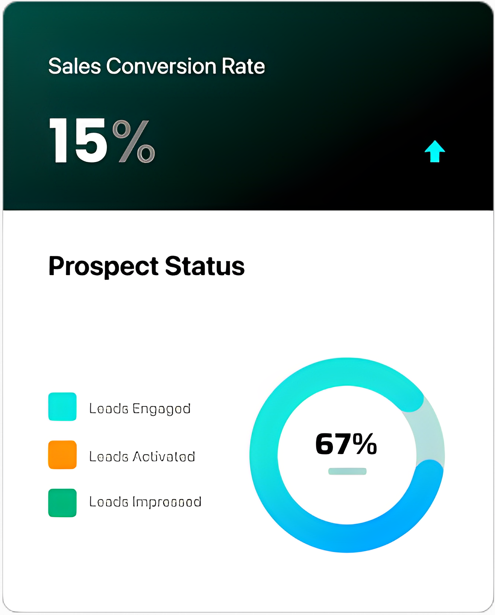Viewport: 495px width, 615px height.
Task: Click the word Sales in the header title
Action: coord(74,66)
